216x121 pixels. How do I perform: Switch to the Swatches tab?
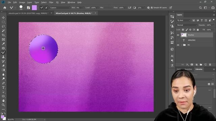pyautogui.click(x=188, y=69)
